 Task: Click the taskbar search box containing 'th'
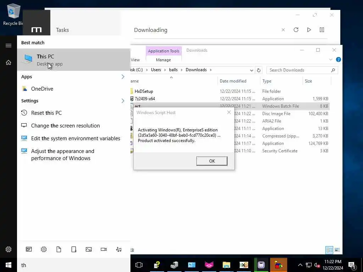pos(74,265)
